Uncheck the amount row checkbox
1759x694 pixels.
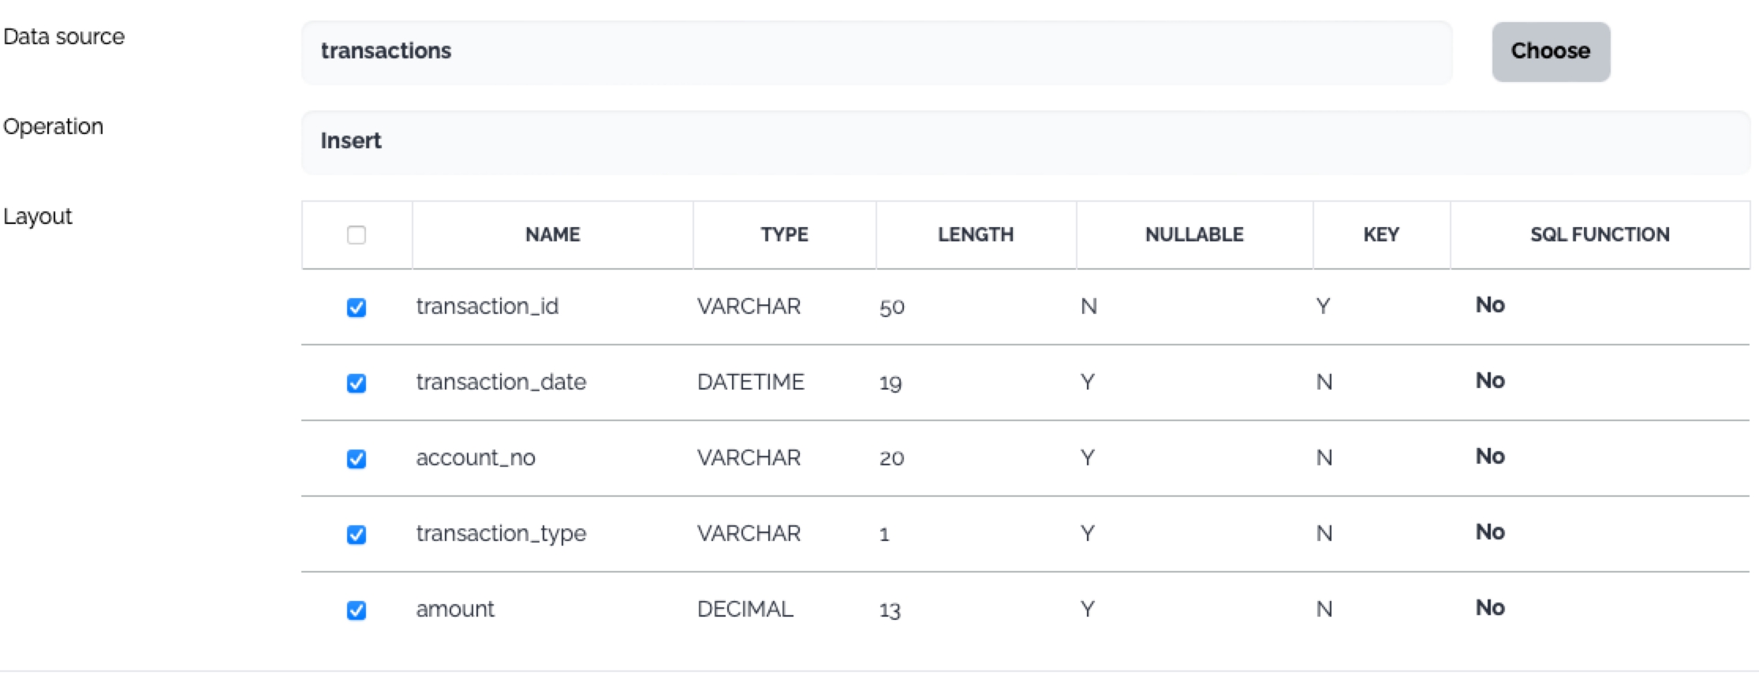coord(357,610)
